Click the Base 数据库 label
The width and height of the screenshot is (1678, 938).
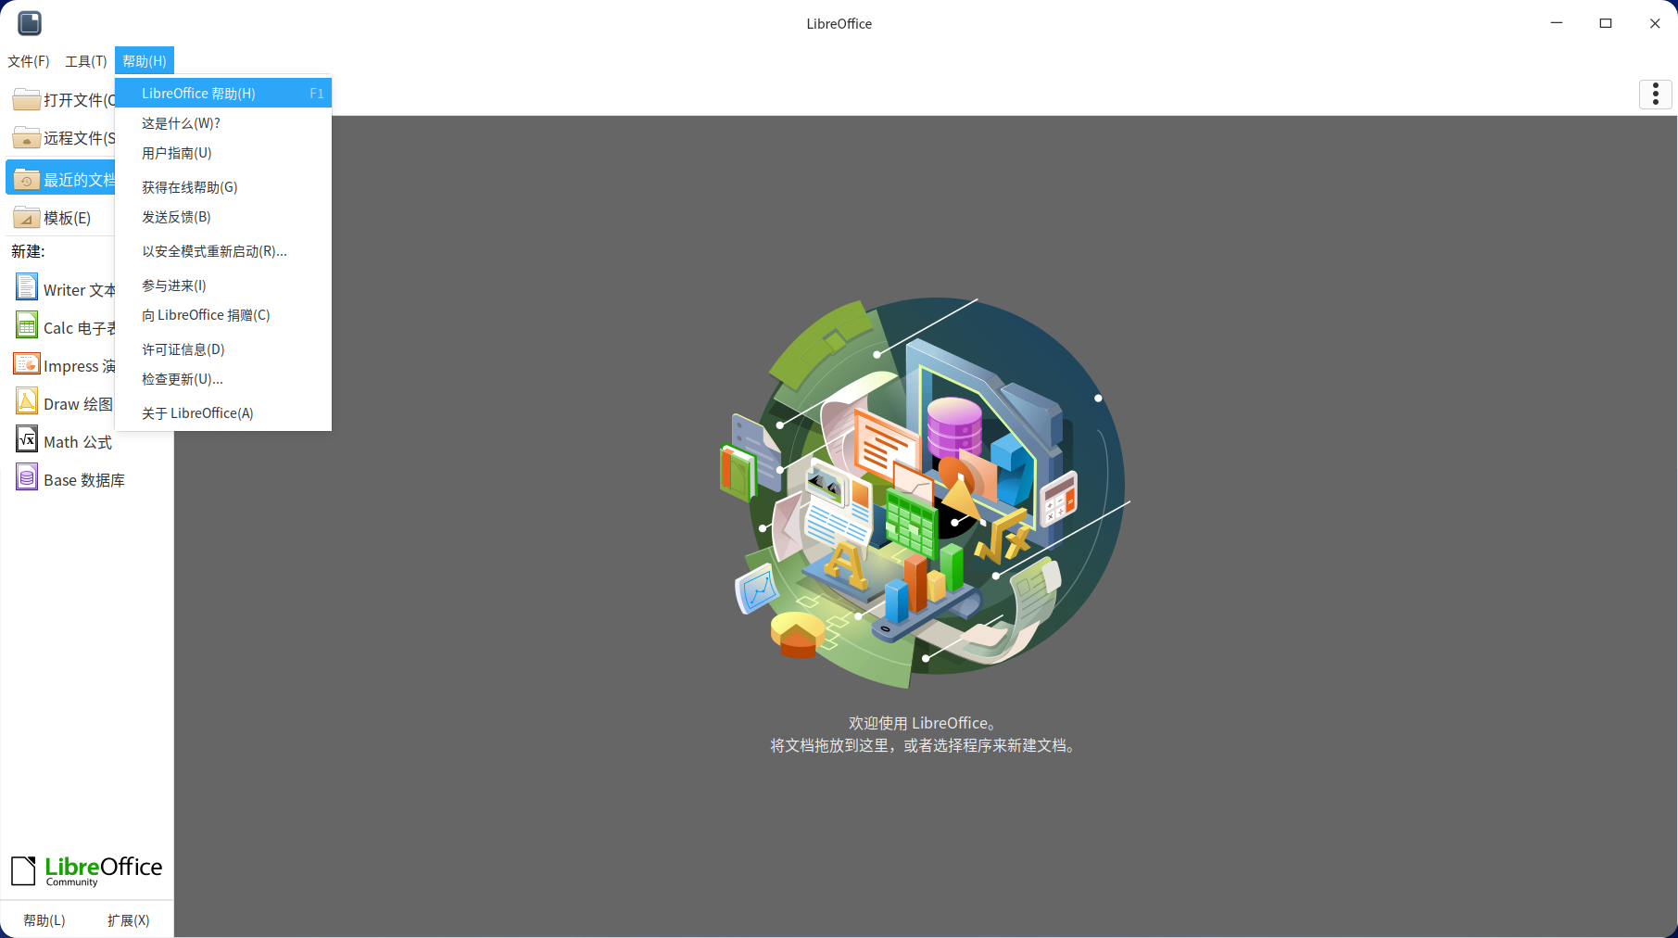pyautogui.click(x=84, y=481)
